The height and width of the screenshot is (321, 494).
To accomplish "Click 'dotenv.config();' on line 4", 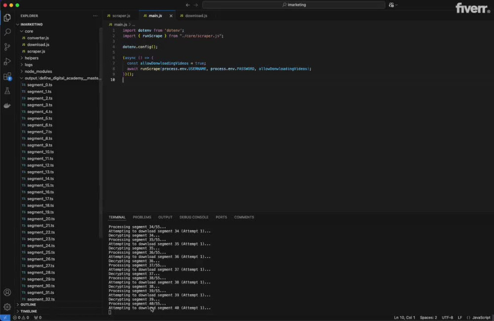I will pyautogui.click(x=140, y=46).
